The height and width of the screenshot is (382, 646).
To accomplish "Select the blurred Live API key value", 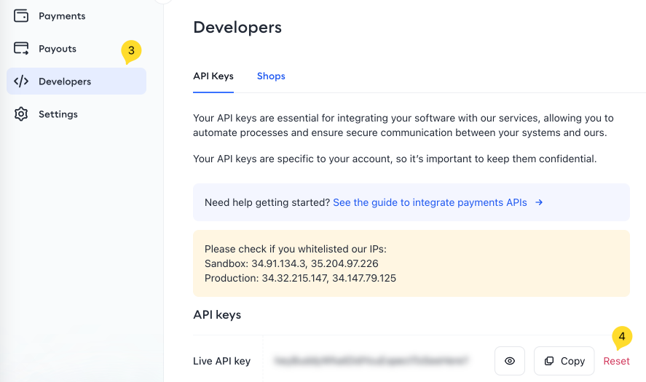I will (x=370, y=360).
